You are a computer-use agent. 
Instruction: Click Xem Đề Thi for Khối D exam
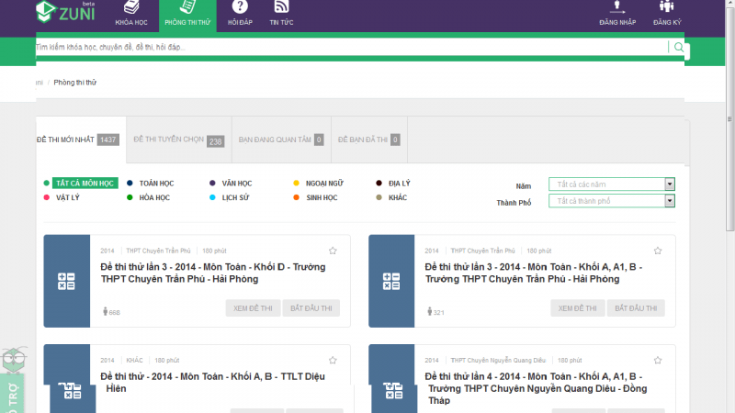pos(253,308)
